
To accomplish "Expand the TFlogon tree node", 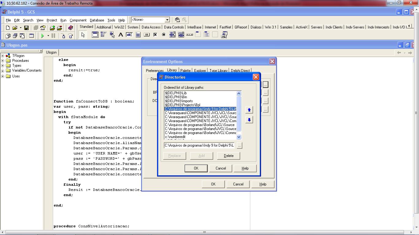I will (3, 56).
